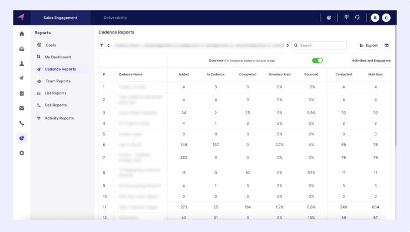
Task: Toggle the Overview green switch off
Action: click(318, 61)
